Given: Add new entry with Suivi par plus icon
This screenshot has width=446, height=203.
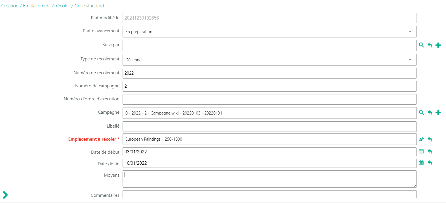Looking at the screenshot, I should (x=438, y=45).
